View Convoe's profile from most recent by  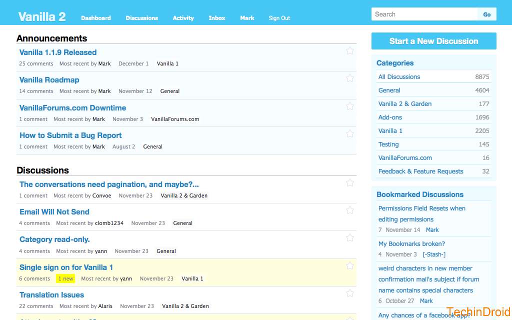(101, 195)
